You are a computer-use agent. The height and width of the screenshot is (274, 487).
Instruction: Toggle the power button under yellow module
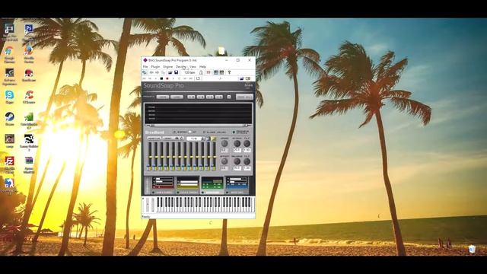point(177,193)
